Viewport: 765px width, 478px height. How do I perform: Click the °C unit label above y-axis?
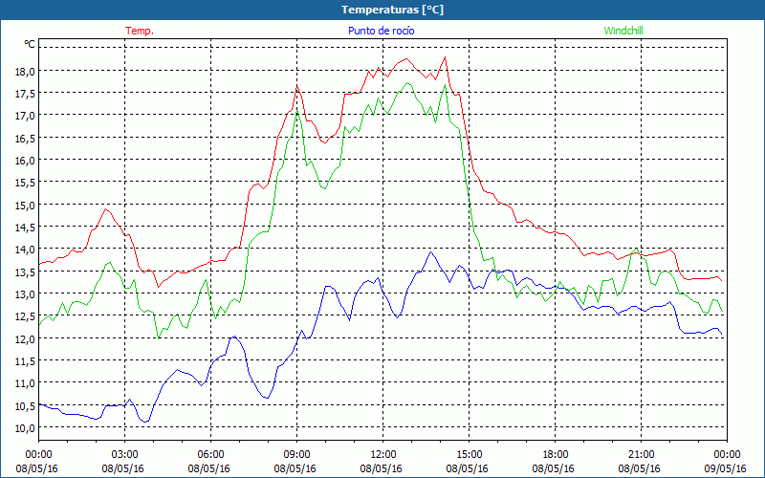(x=30, y=44)
